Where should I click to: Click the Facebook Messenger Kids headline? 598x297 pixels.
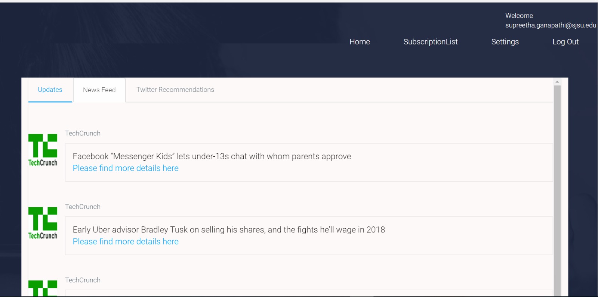(x=212, y=156)
